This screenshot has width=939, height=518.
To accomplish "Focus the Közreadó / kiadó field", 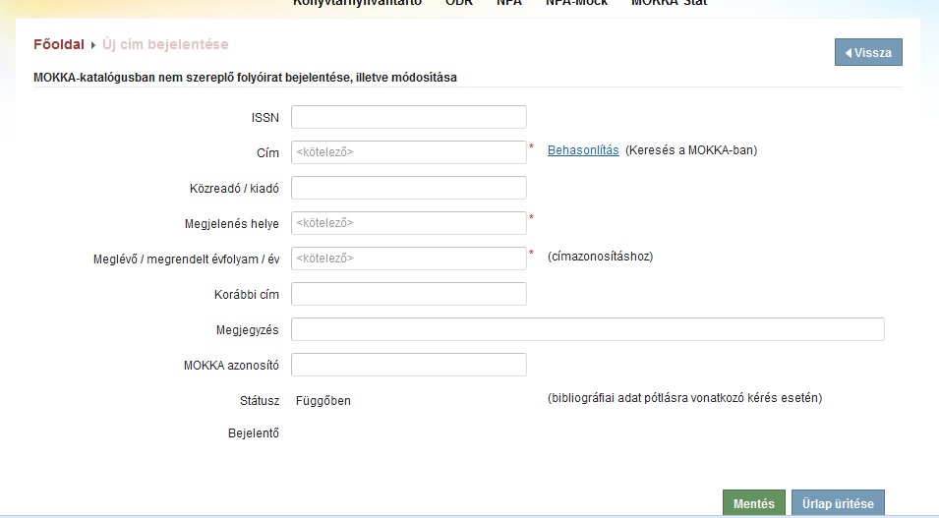I will click(409, 188).
